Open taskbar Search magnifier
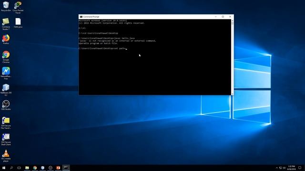Screen dimensions: 305x171 (11, 168)
